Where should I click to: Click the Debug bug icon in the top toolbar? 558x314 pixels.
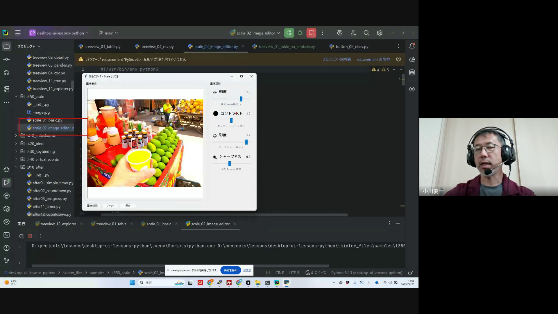(300, 33)
